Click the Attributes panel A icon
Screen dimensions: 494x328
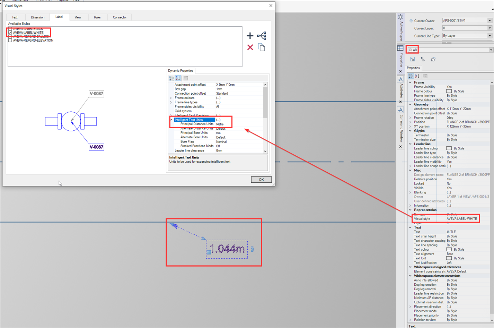coord(400,79)
